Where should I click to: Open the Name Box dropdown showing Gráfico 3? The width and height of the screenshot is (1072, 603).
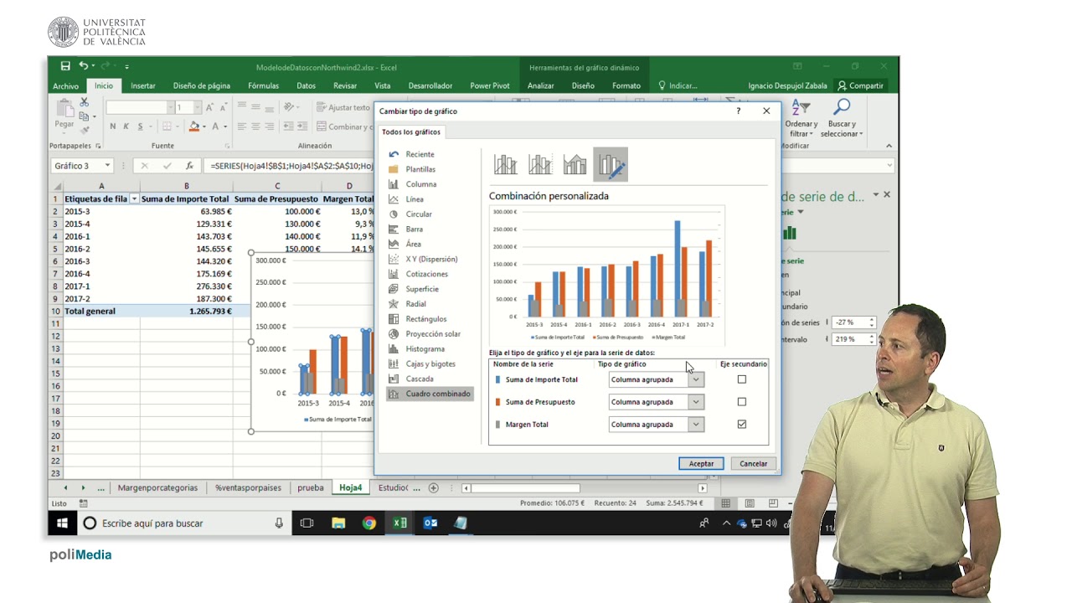(x=107, y=166)
